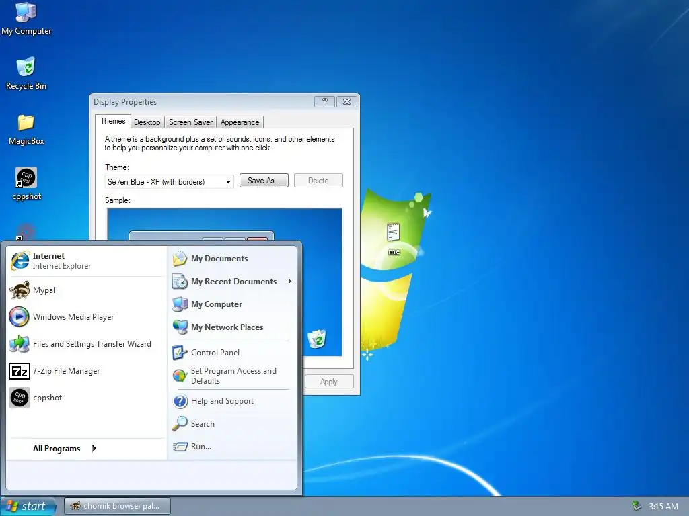Select the 'me' text file on desktop

tap(393, 239)
